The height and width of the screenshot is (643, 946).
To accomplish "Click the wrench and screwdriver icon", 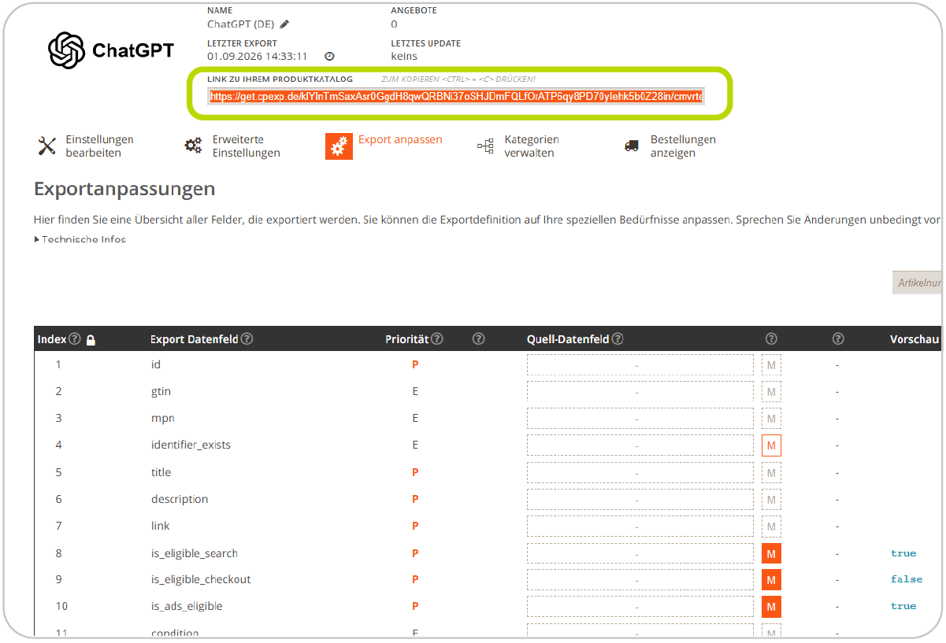I will [47, 146].
